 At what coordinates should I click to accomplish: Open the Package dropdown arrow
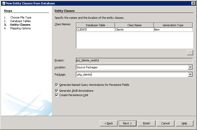coord(190,75)
